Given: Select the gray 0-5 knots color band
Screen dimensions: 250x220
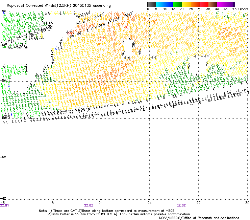Looking at the screenshot, I should (151, 4).
